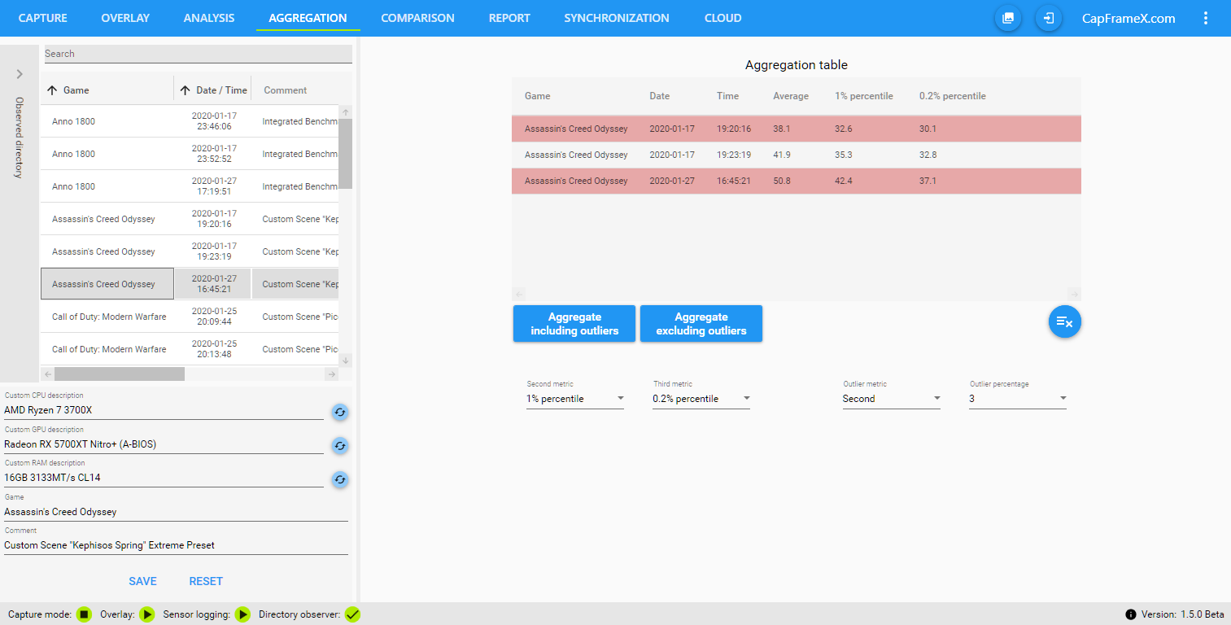Click the Comment input field
This screenshot has height=625, width=1231.
[176, 545]
